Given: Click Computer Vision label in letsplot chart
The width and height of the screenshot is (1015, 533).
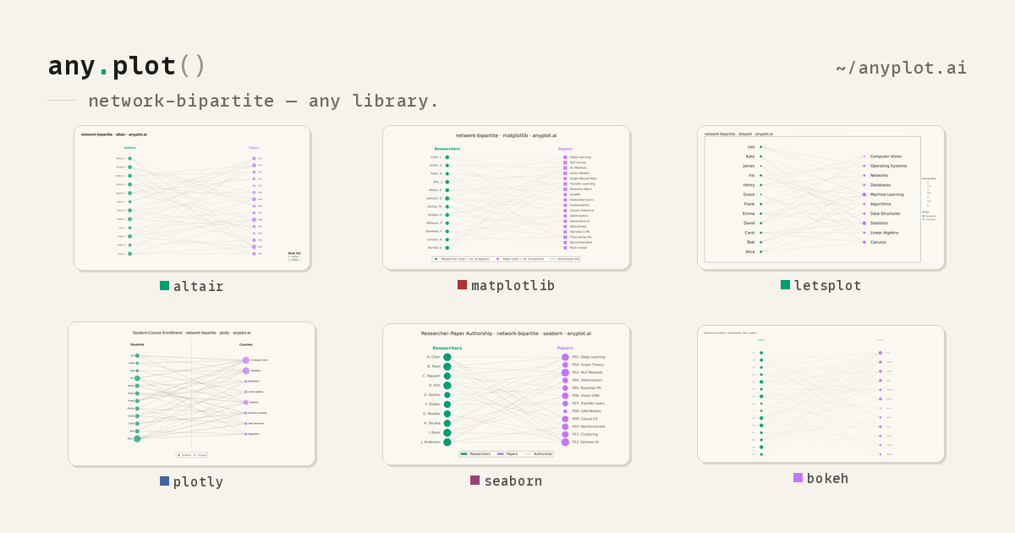Looking at the screenshot, I should (x=886, y=157).
